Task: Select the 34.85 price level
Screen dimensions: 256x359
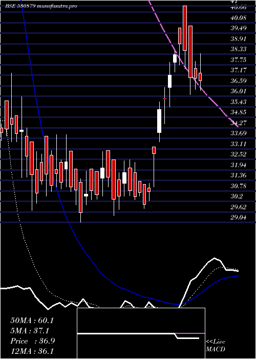Action: tap(239, 112)
